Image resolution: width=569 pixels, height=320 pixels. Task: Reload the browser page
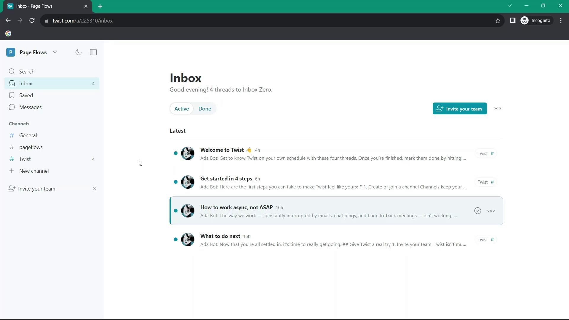click(x=32, y=21)
